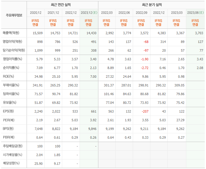Click the 2022.03 quarterly column header

click(x=107, y=13)
